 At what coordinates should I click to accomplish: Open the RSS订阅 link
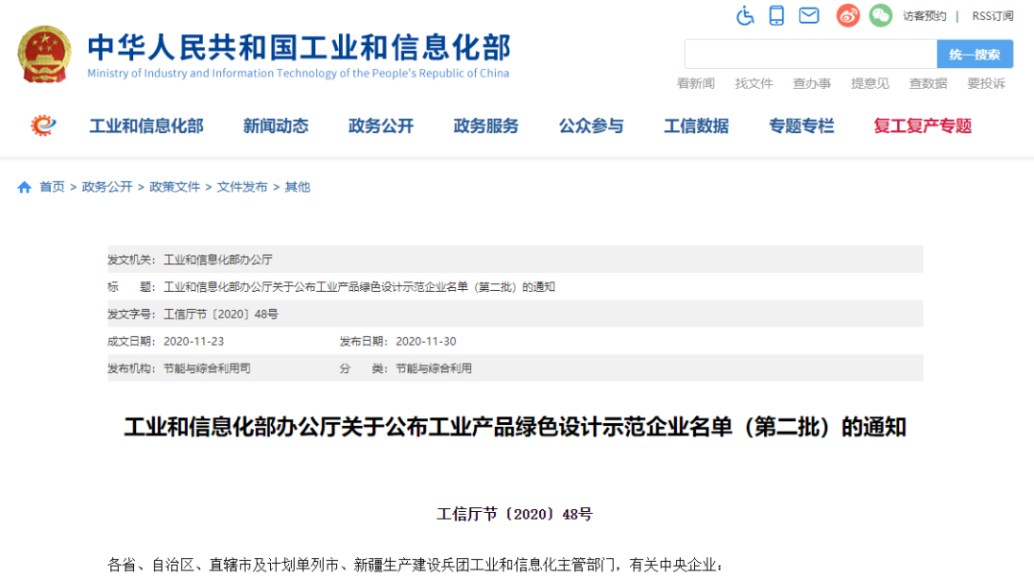tap(992, 16)
